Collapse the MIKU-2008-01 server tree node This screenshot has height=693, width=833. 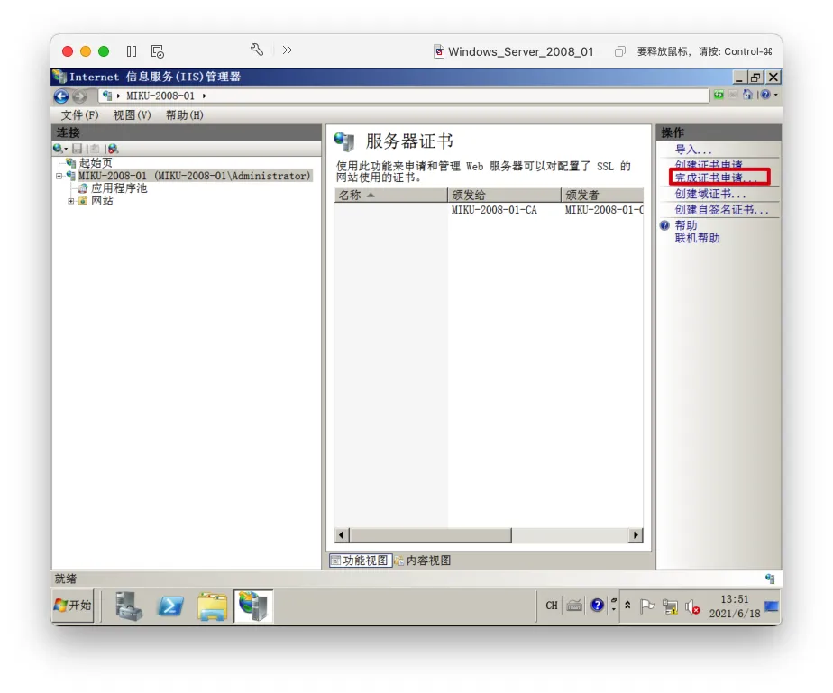tap(59, 176)
